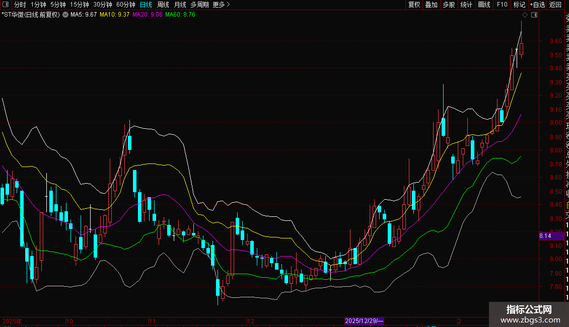The height and width of the screenshot is (327, 569).
Task: Click month 12 label on time axis
Action: pyautogui.click(x=251, y=321)
